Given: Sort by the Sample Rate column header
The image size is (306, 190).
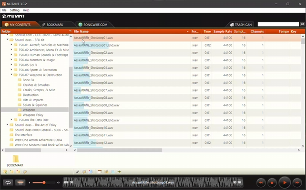Looking at the screenshot, I should [223, 31].
